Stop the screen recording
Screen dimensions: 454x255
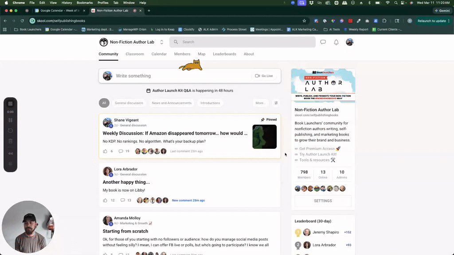pyautogui.click(x=10, y=104)
